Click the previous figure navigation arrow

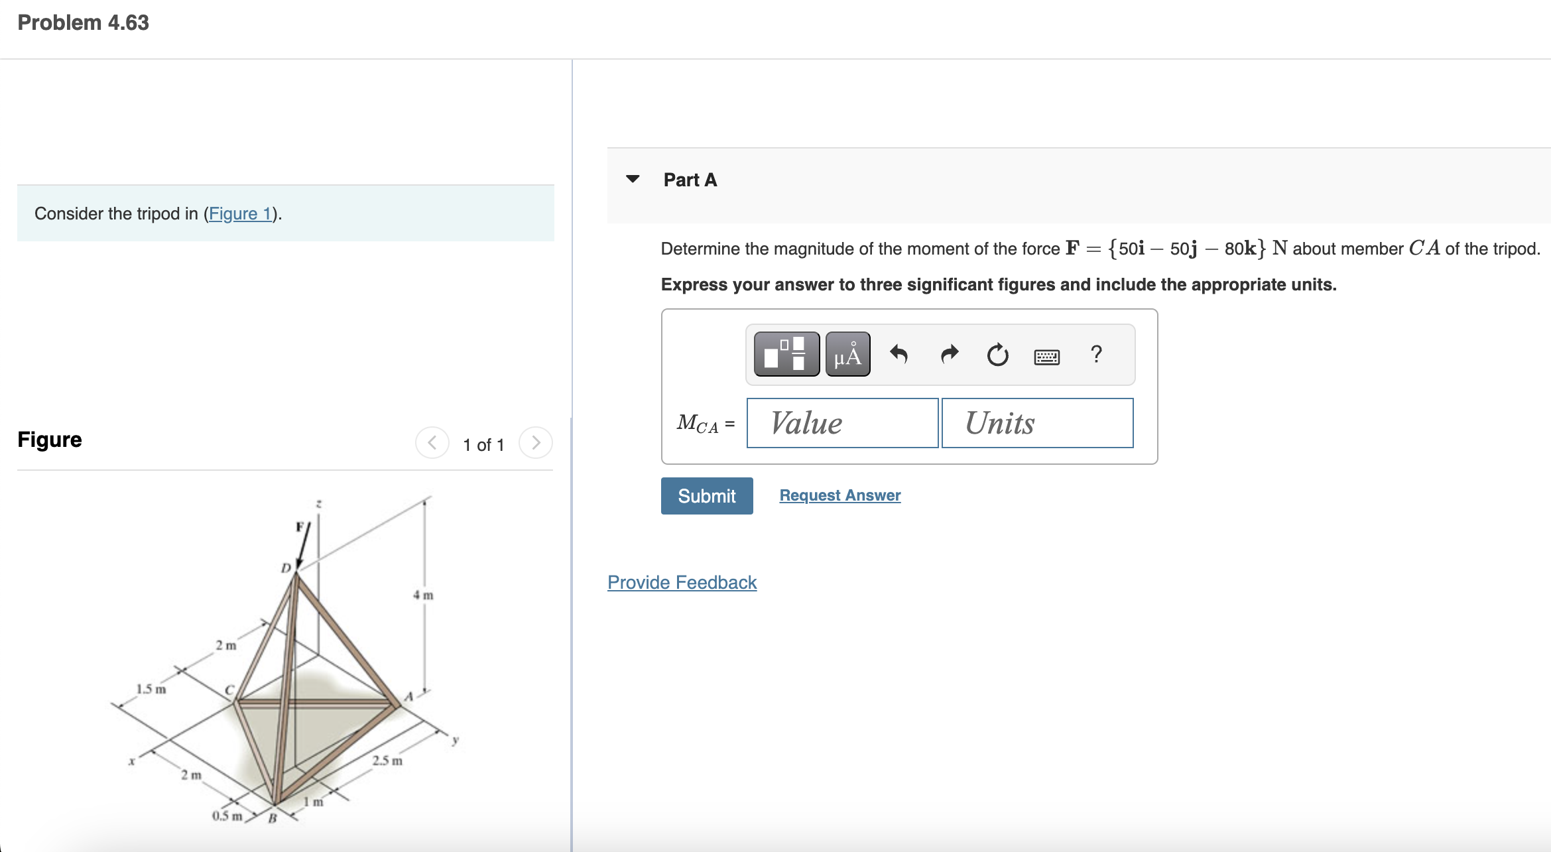point(432,443)
